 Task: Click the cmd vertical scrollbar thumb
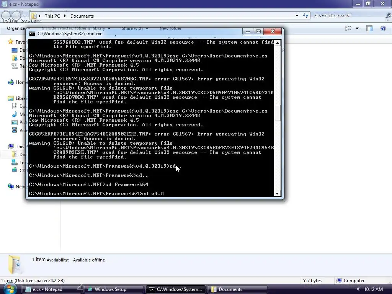tap(277, 113)
